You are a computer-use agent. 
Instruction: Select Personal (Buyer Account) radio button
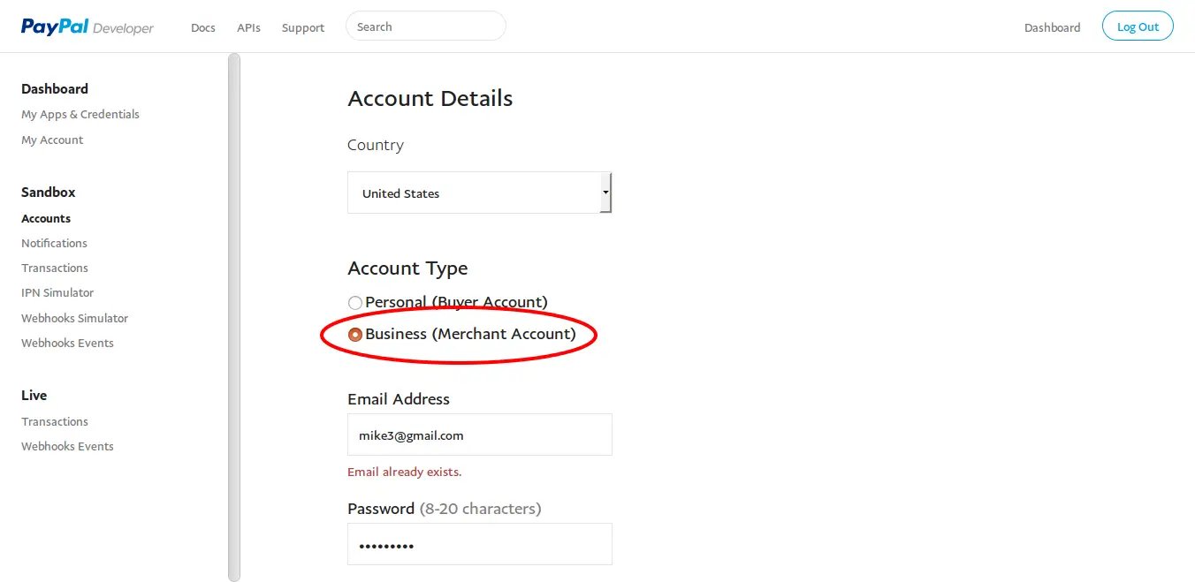tap(355, 303)
